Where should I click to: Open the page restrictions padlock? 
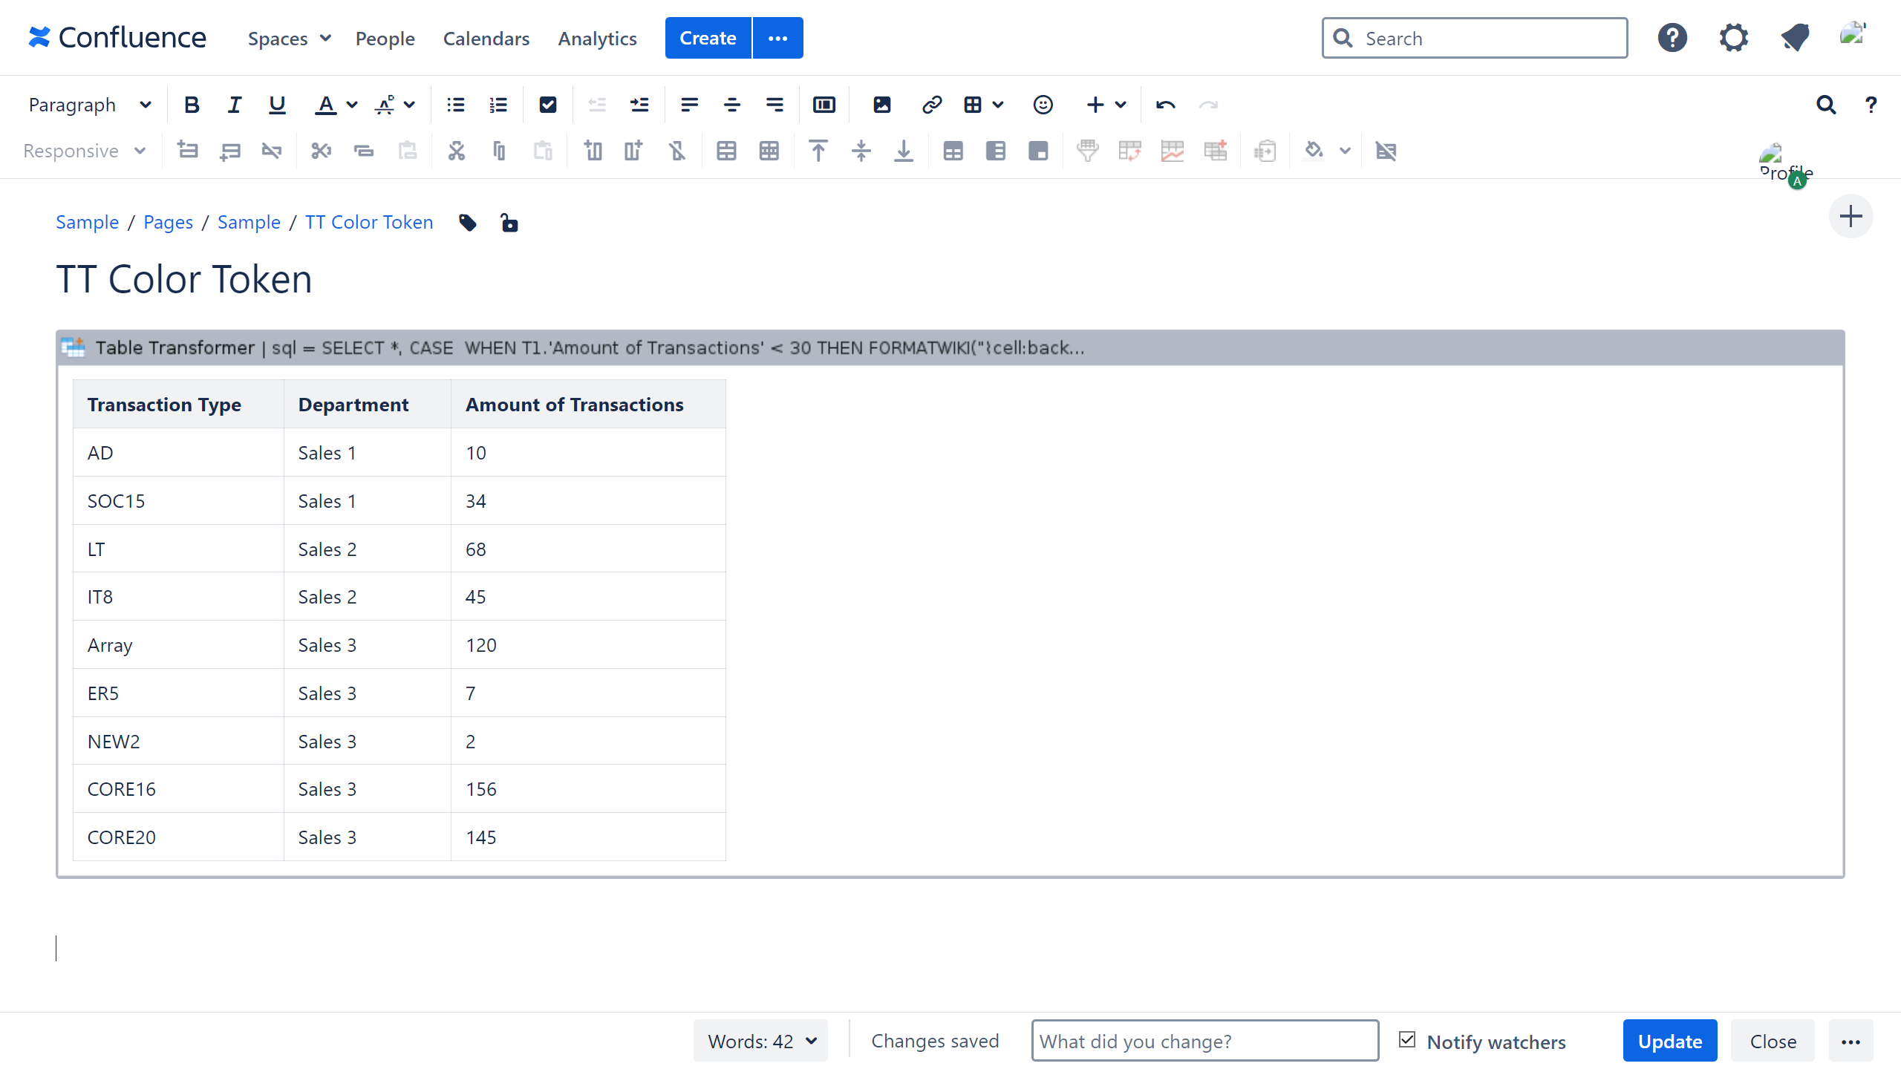(x=509, y=223)
